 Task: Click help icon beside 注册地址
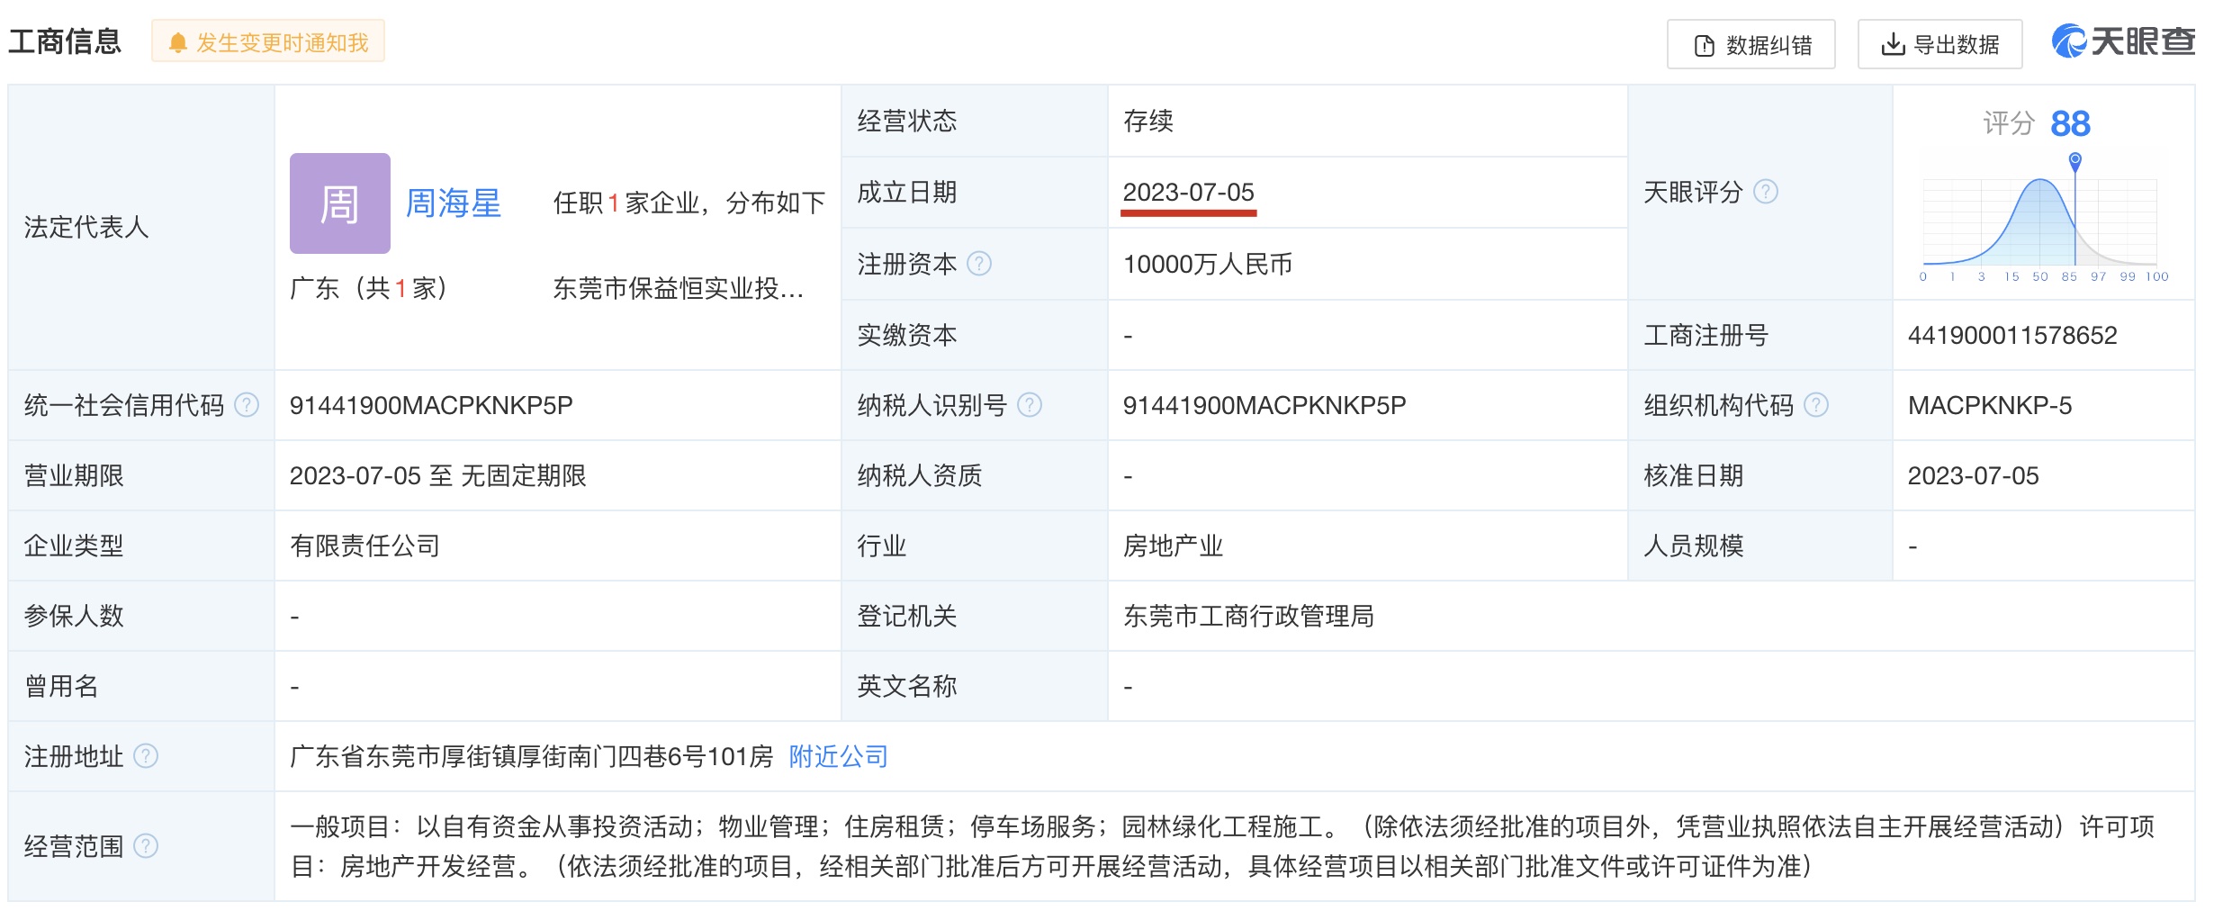[146, 756]
